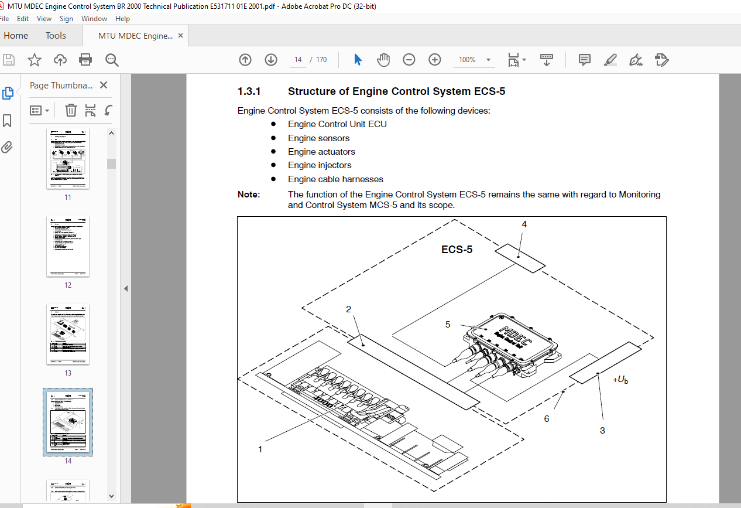741x508 pixels.
Task: Select the Hand pan tool
Action: pyautogui.click(x=383, y=60)
